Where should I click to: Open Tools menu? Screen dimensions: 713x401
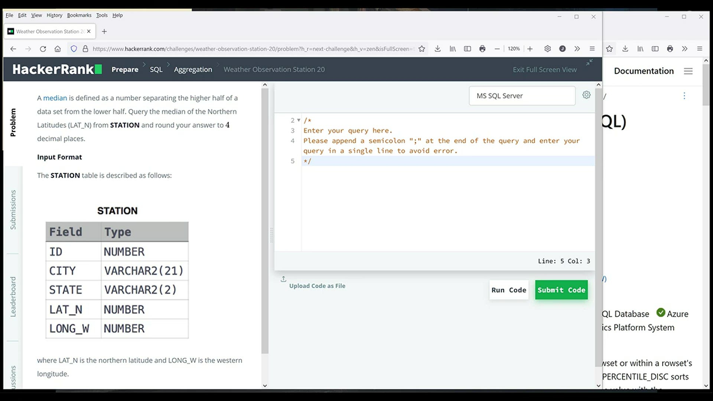pos(102,15)
